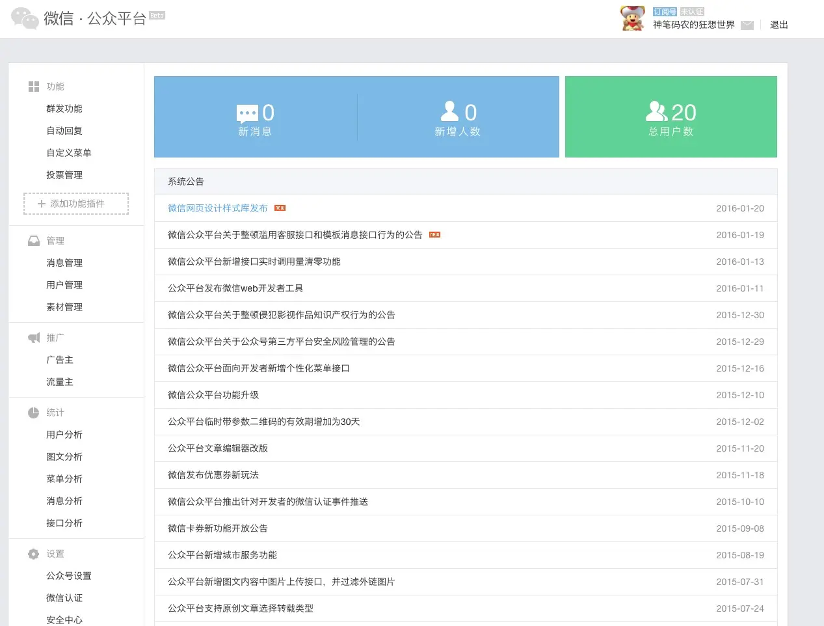Open 微信认证事件推送 announcement
This screenshot has height=626, width=824.
click(x=268, y=502)
